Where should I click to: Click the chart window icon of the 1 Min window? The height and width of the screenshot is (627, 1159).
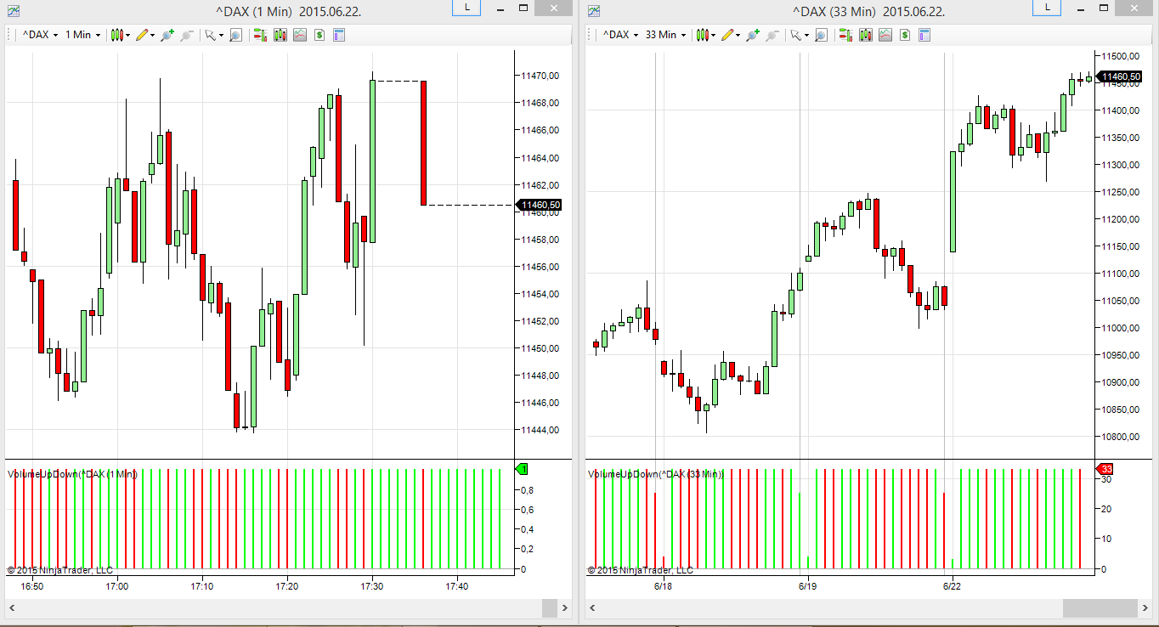tap(13, 10)
